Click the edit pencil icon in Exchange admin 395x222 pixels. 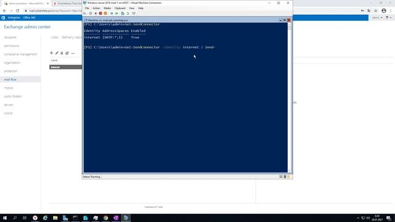point(57,53)
